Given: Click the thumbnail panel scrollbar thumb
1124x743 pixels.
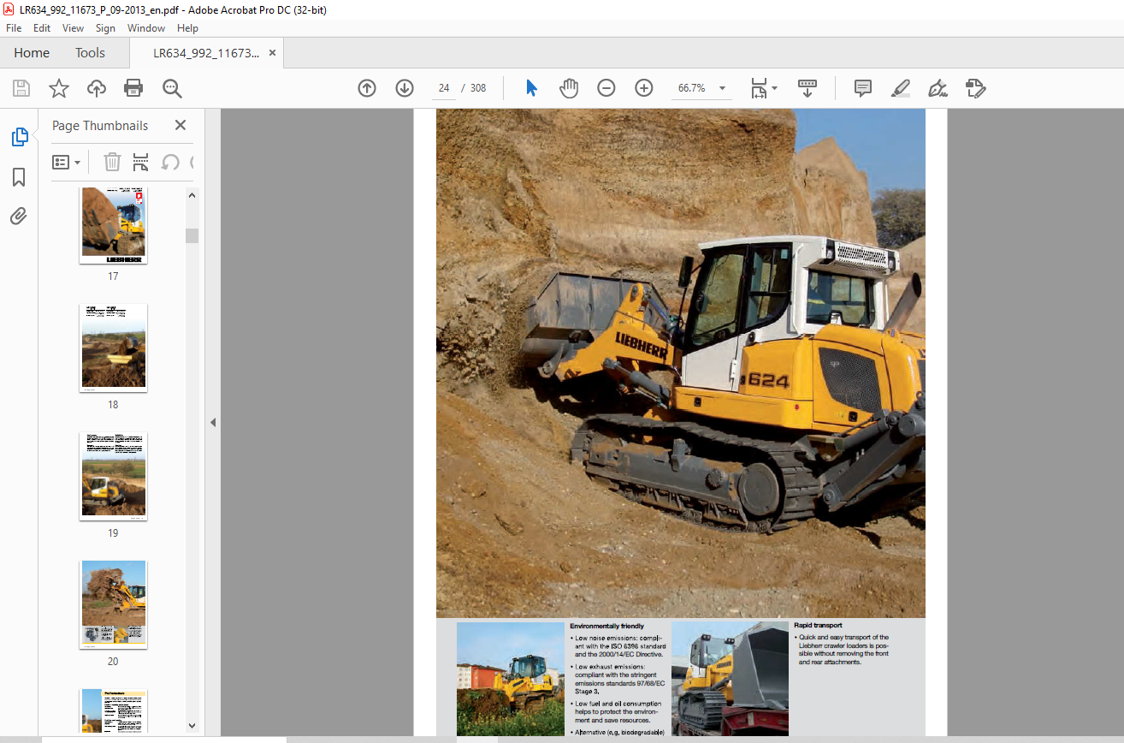Looking at the screenshot, I should (192, 235).
